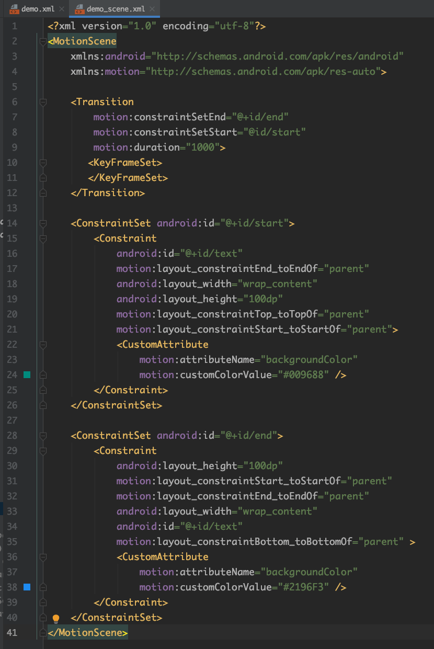
Task: Click the closing </MotionScene> tag
Action: point(88,632)
